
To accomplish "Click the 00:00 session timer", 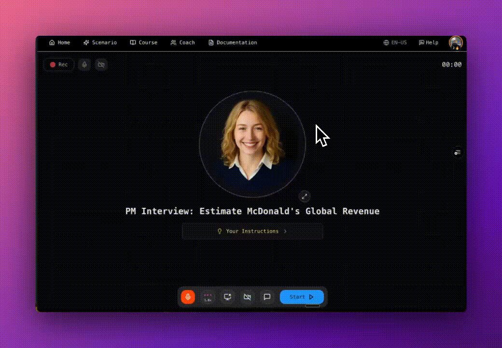I will (451, 64).
